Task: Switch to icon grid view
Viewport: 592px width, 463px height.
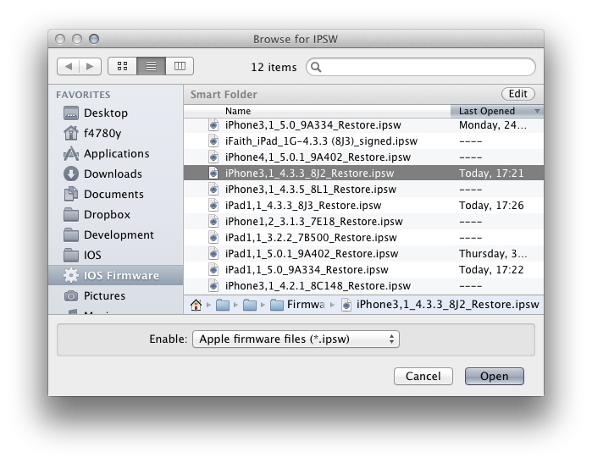Action: coord(122,66)
